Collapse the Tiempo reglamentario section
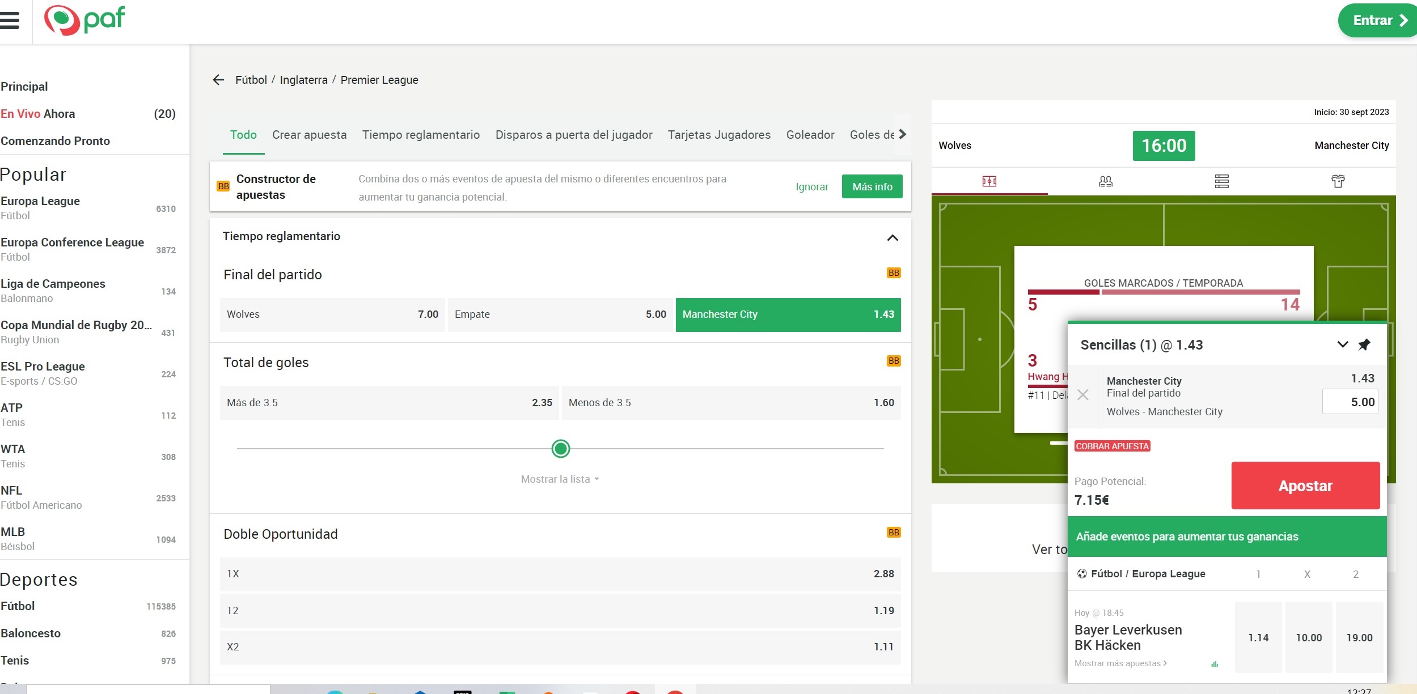Image resolution: width=1417 pixels, height=694 pixels. pos(893,237)
